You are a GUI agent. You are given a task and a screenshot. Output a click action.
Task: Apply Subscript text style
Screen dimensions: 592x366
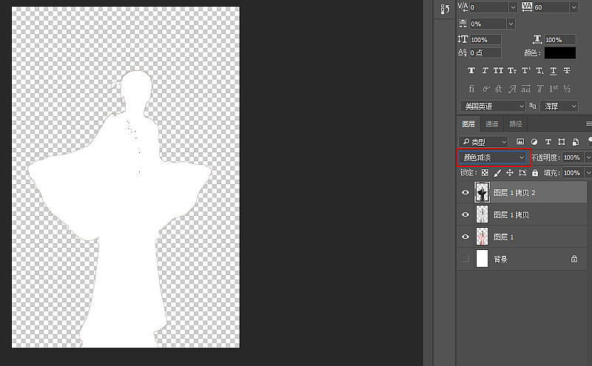tap(540, 70)
